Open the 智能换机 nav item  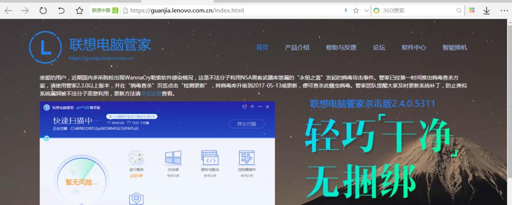pos(455,47)
